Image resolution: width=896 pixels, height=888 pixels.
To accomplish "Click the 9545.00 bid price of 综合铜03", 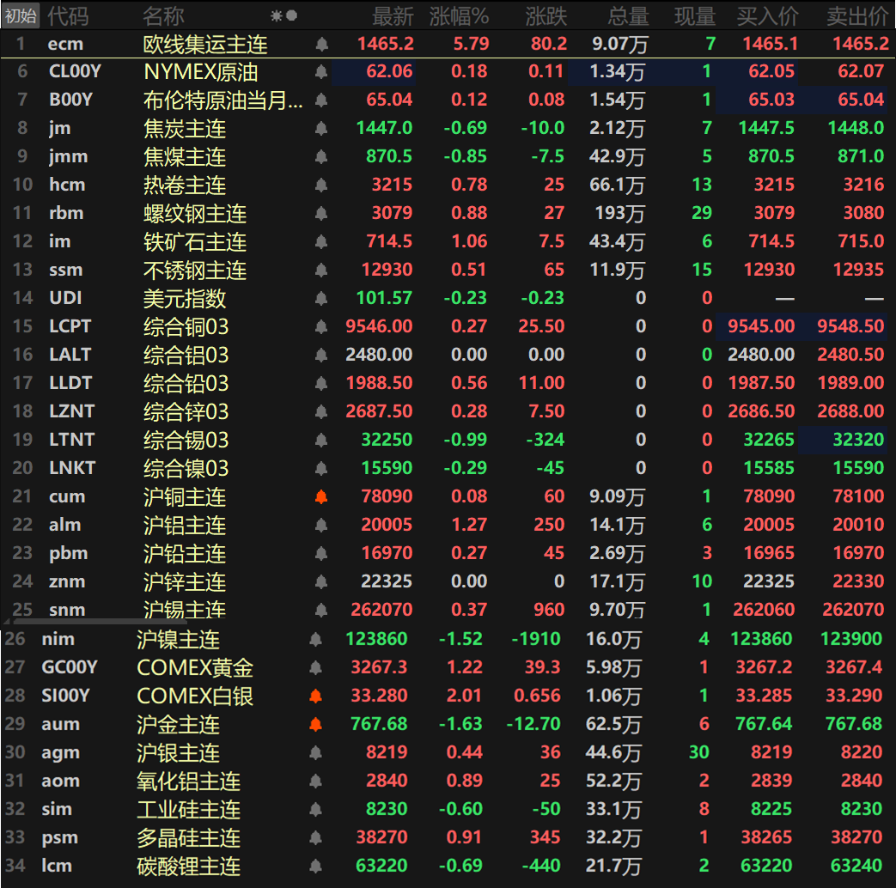I will (x=761, y=326).
